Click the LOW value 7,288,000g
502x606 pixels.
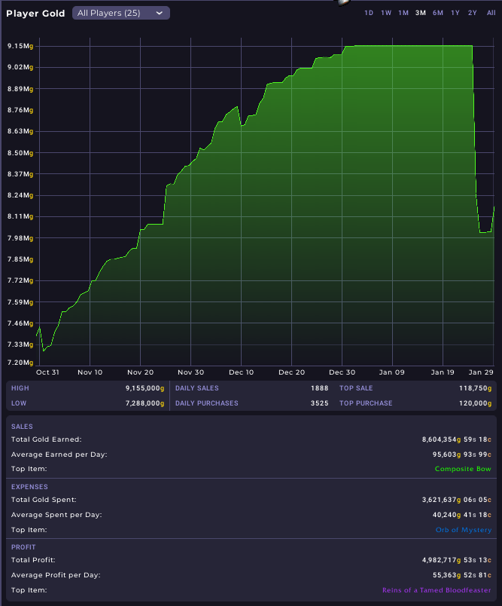pyautogui.click(x=145, y=403)
